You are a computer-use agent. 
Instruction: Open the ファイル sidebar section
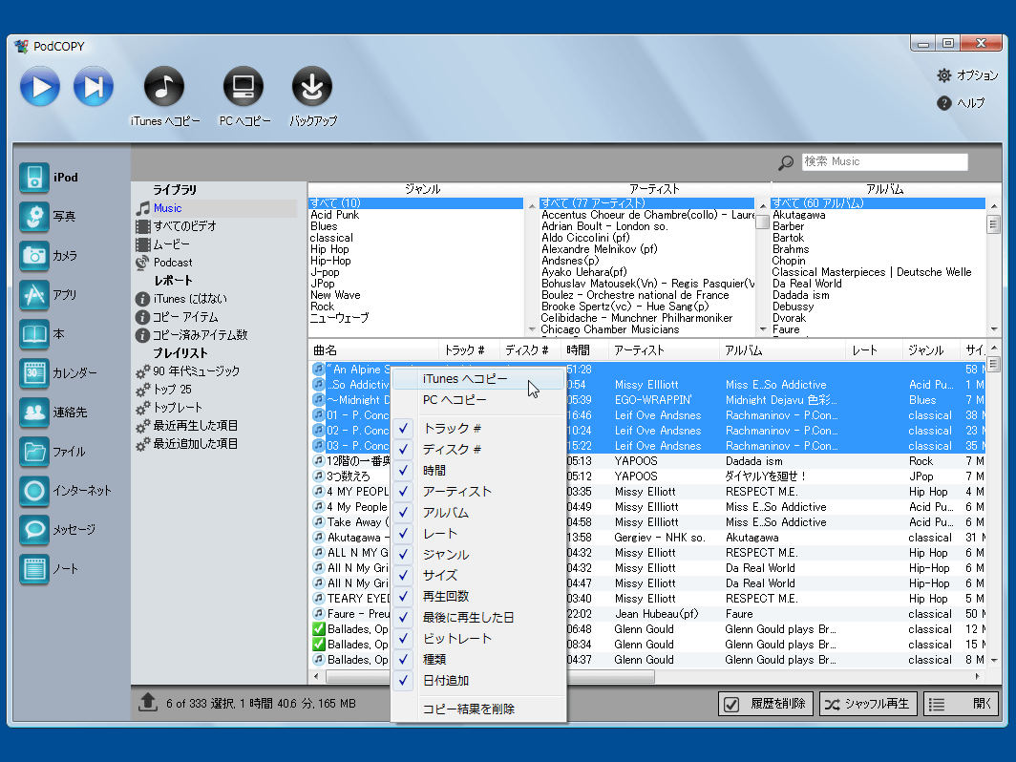point(34,452)
